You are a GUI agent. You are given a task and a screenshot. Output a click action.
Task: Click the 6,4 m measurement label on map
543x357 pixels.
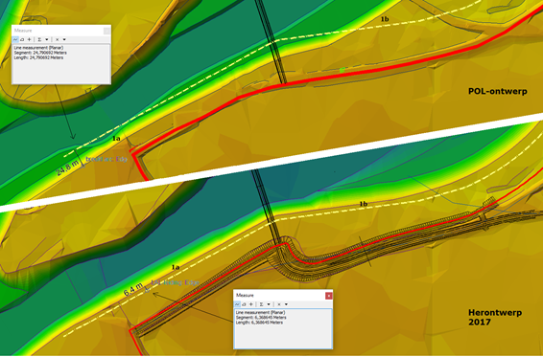(x=133, y=290)
